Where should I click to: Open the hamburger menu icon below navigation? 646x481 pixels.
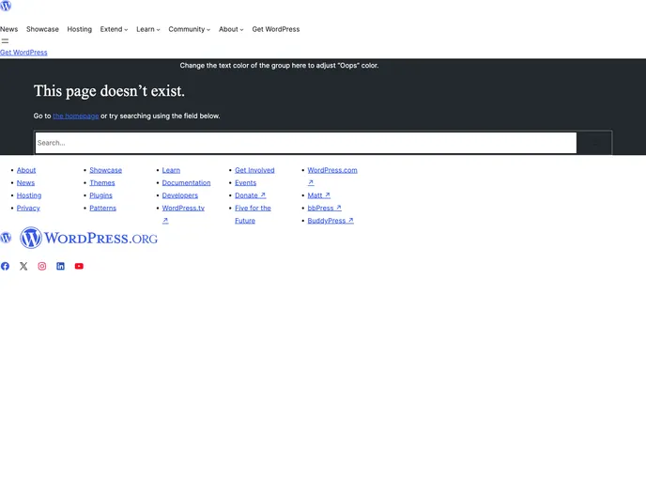(5, 40)
